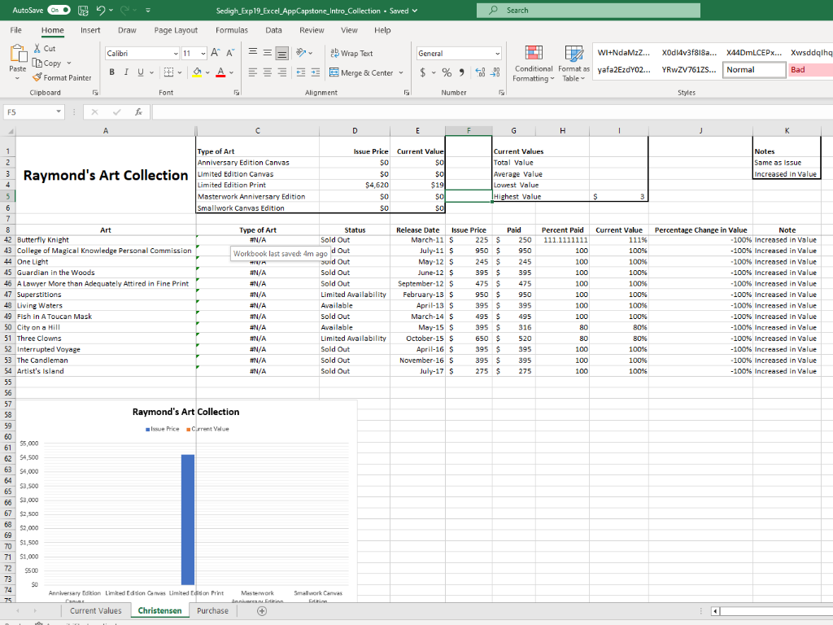Click the Save icon in title bar

pos(84,11)
